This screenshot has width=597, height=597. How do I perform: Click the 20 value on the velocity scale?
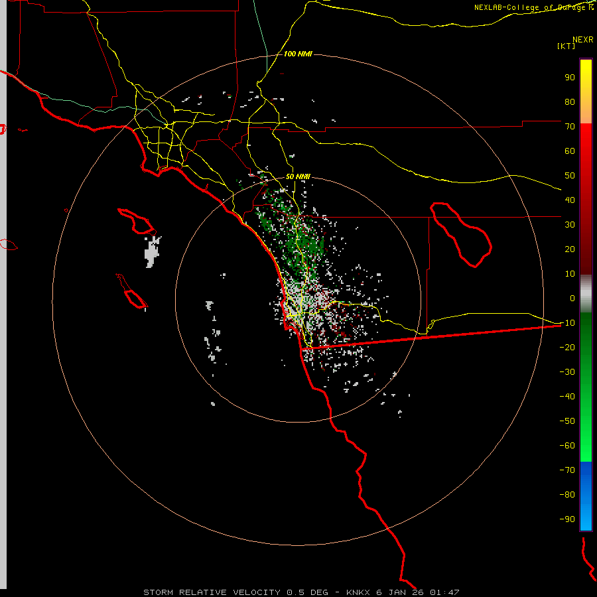[x=570, y=249]
